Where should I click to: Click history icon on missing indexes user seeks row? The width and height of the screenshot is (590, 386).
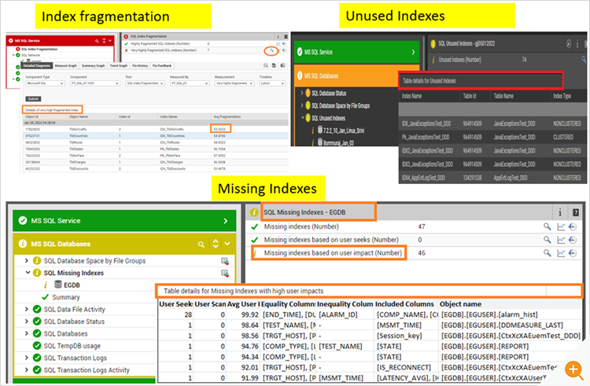click(x=573, y=240)
